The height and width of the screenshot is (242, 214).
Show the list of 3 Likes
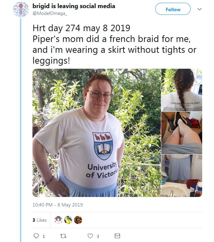pyautogui.click(x=40, y=220)
